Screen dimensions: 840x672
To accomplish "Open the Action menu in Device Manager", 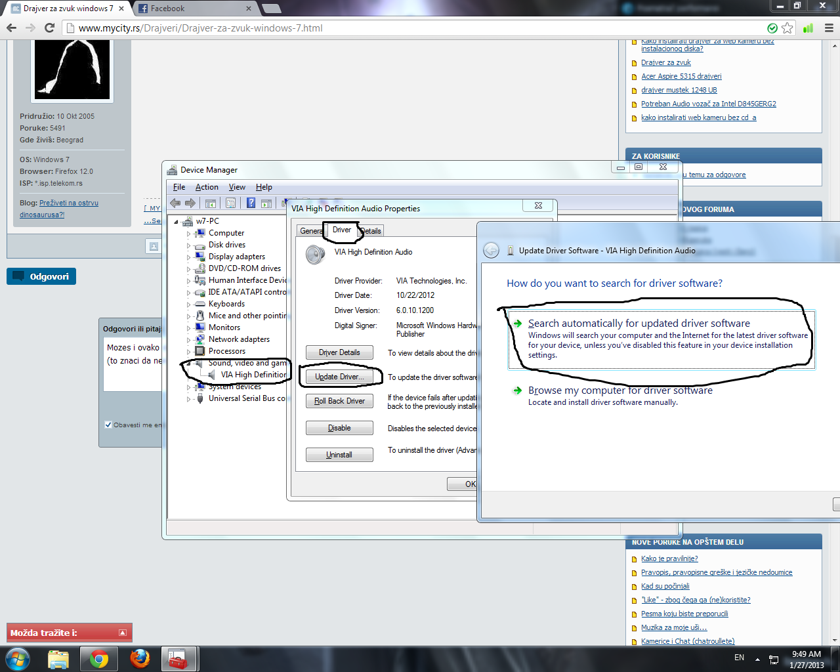I will 207,187.
